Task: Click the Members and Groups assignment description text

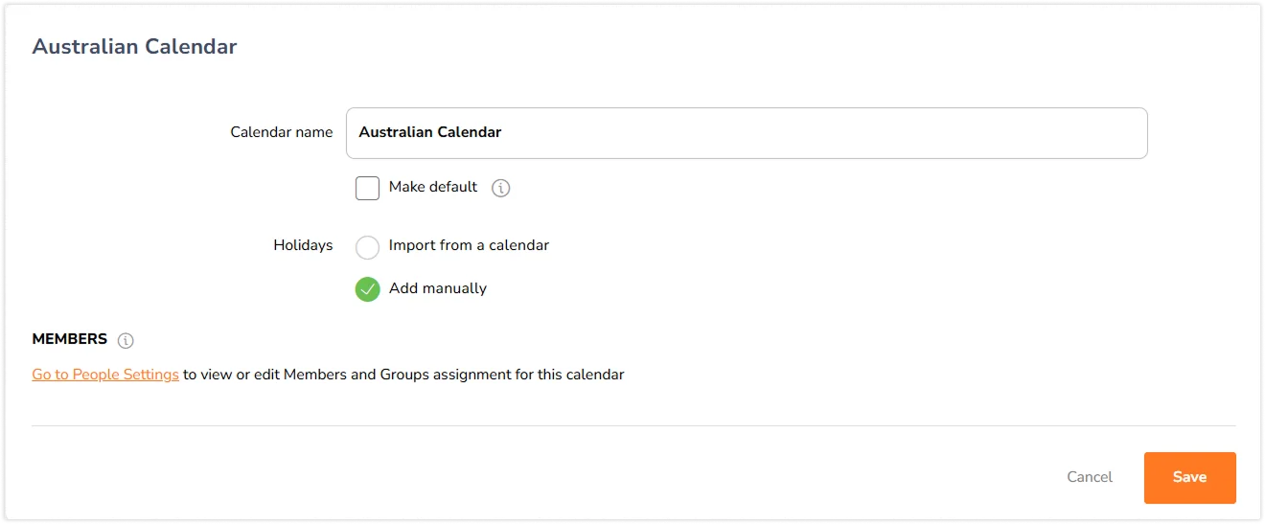Action: (403, 375)
